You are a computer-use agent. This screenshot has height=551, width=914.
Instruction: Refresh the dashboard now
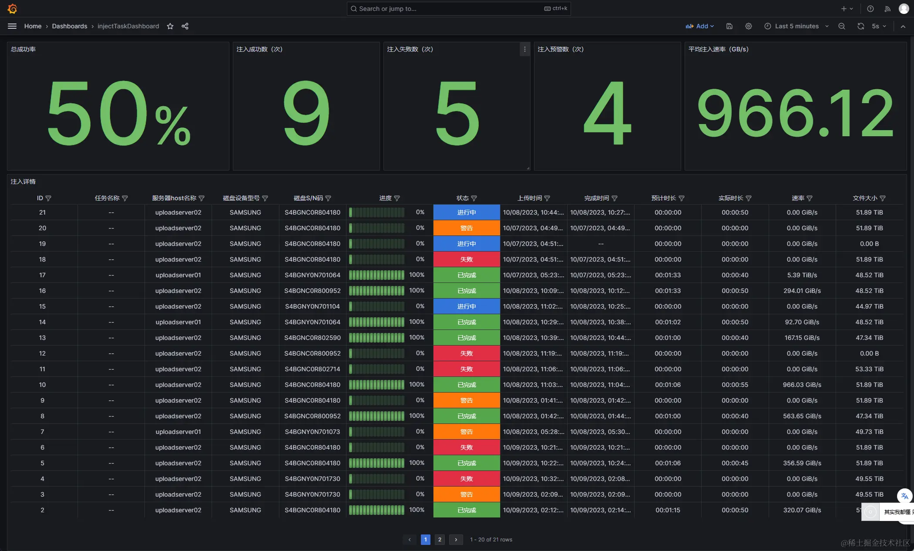[860, 26]
